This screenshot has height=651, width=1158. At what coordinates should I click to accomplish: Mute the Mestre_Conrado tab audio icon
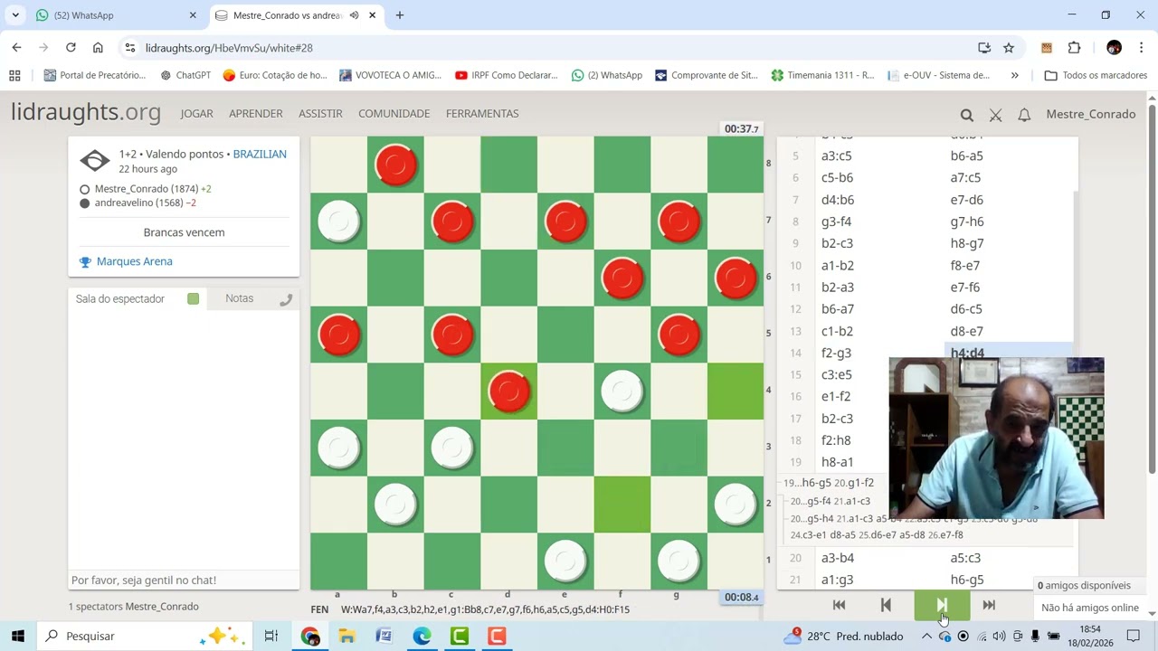[354, 15]
